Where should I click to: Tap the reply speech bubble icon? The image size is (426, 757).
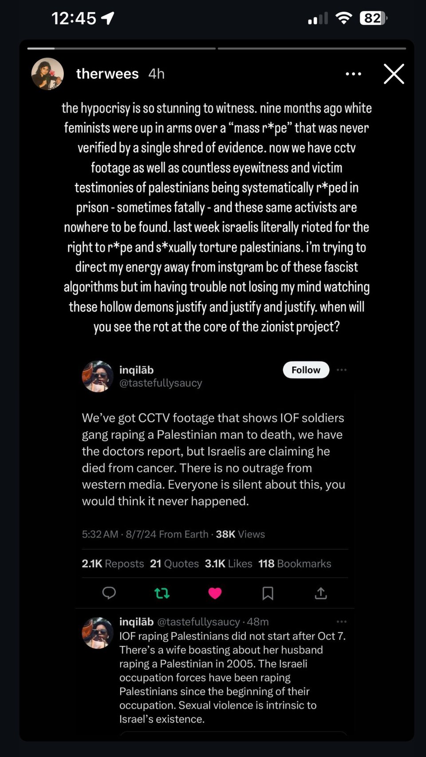coord(109,593)
